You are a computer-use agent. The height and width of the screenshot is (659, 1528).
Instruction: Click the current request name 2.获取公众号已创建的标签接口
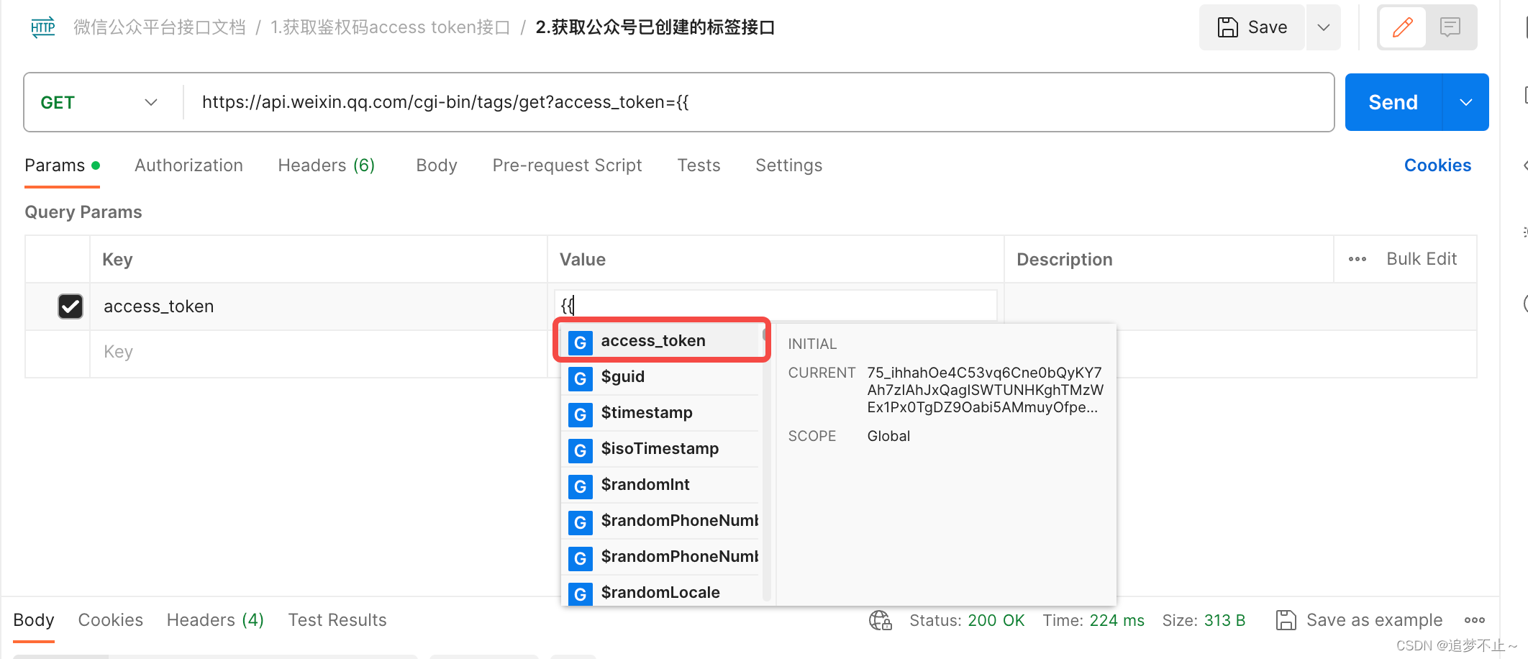coord(655,27)
